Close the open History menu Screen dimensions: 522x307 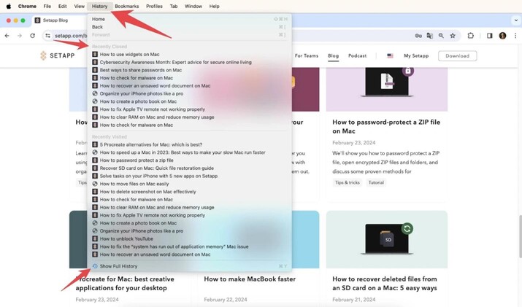(99, 6)
